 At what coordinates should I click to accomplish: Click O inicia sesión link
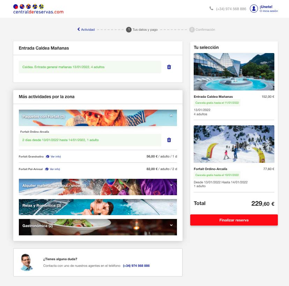point(269,11)
